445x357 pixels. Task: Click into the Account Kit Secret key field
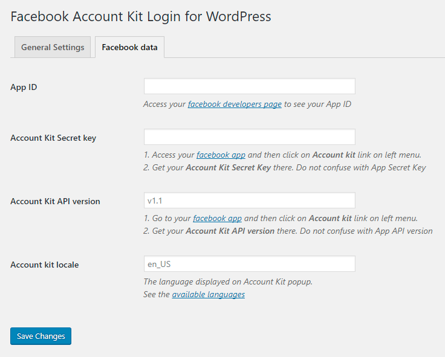click(x=250, y=137)
